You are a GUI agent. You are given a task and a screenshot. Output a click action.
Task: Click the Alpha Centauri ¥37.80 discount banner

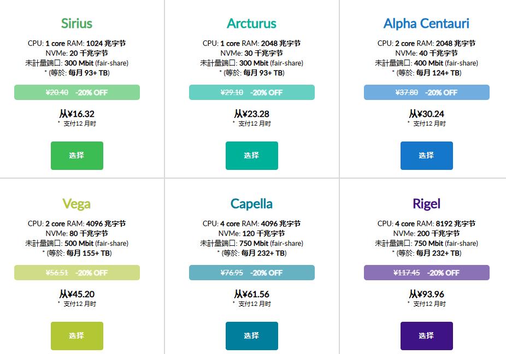(427, 92)
